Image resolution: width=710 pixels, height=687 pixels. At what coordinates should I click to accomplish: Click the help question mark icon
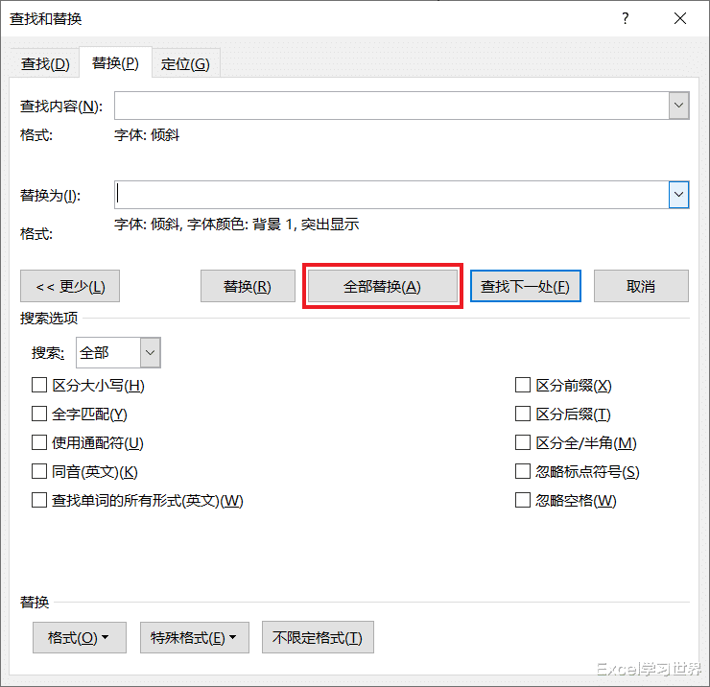point(626,18)
